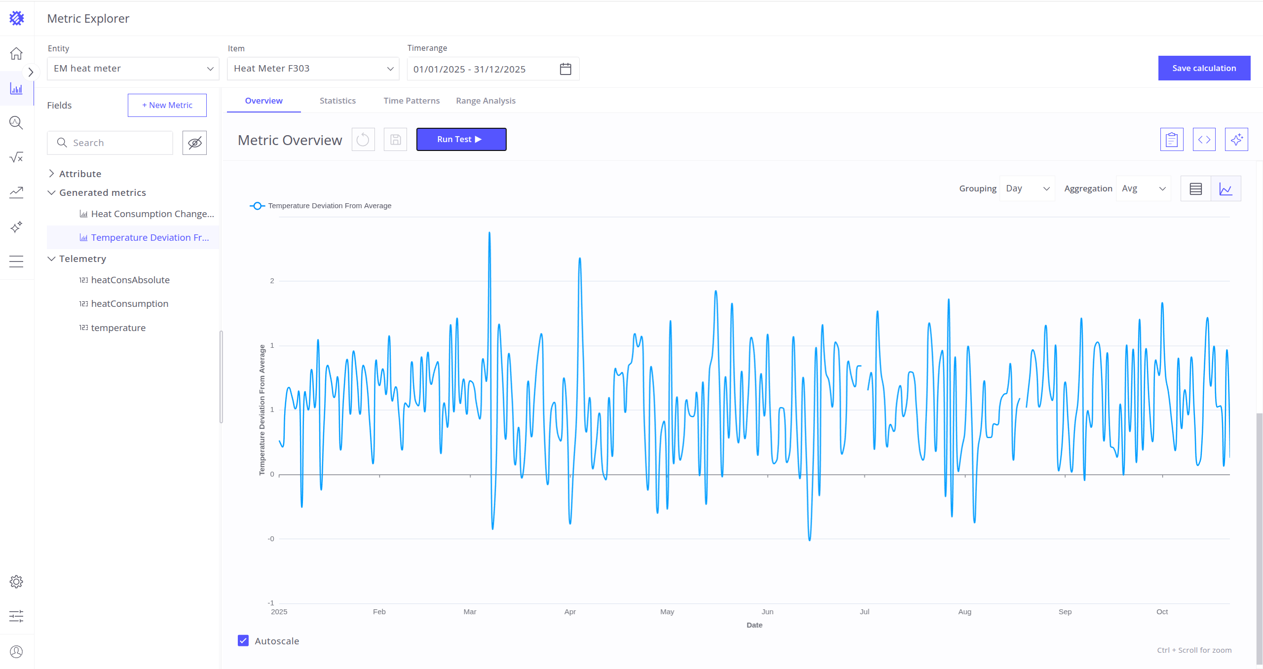Open the code view icon

[1204, 140]
